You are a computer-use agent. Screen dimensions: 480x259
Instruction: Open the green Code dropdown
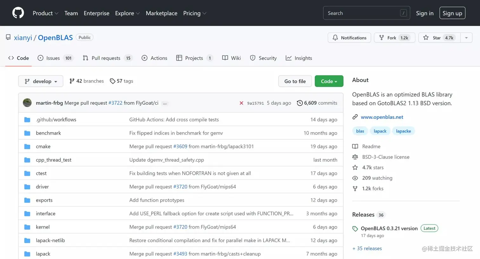click(x=329, y=81)
